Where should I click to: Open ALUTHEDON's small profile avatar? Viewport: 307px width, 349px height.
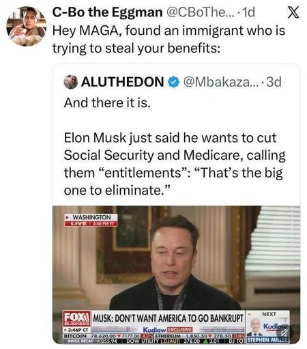(x=71, y=82)
